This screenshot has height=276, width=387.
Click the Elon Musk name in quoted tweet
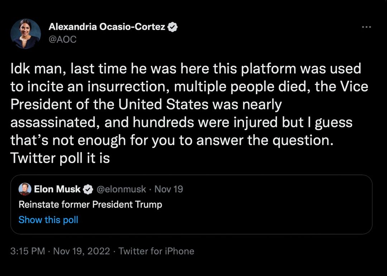(57, 189)
